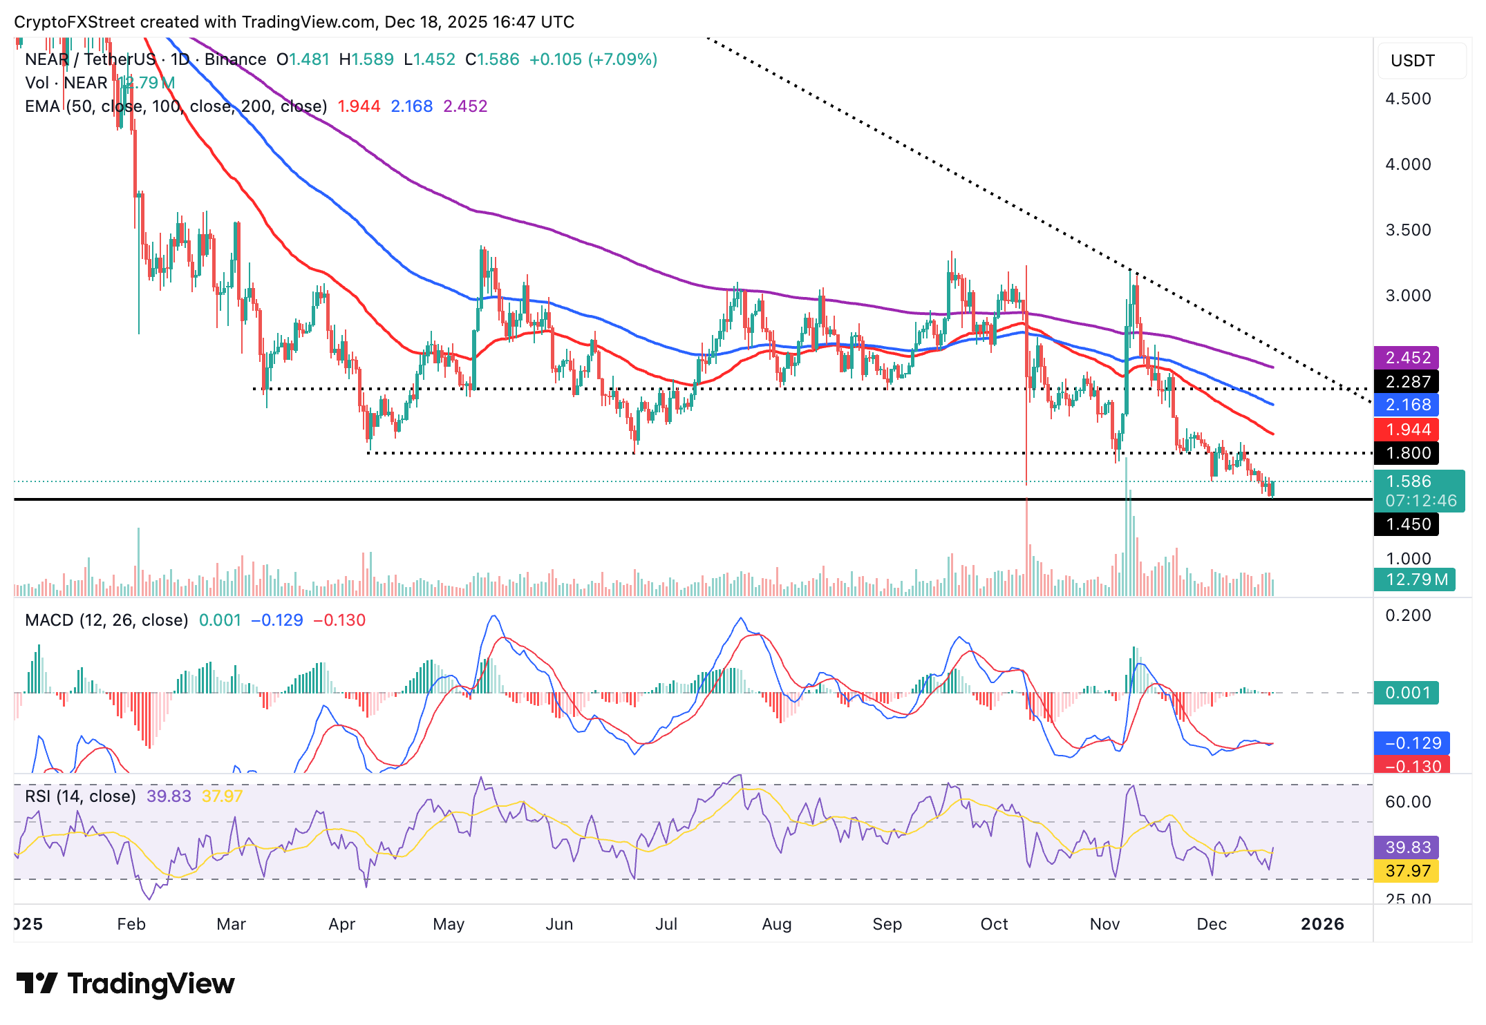Toggle visibility of the EMA overlay
Screen dimensions: 1486x1025
click(41, 106)
